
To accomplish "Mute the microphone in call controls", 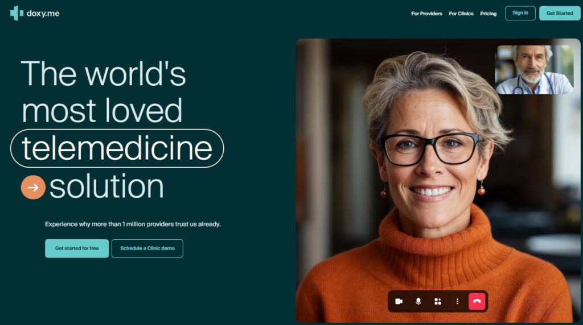I will pos(418,301).
